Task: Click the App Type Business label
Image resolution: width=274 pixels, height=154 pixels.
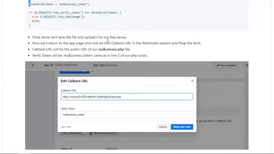Action: pyautogui.click(x=105, y=65)
